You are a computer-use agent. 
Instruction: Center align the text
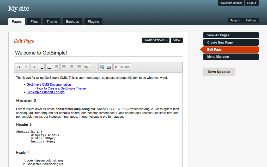pos(64,67)
